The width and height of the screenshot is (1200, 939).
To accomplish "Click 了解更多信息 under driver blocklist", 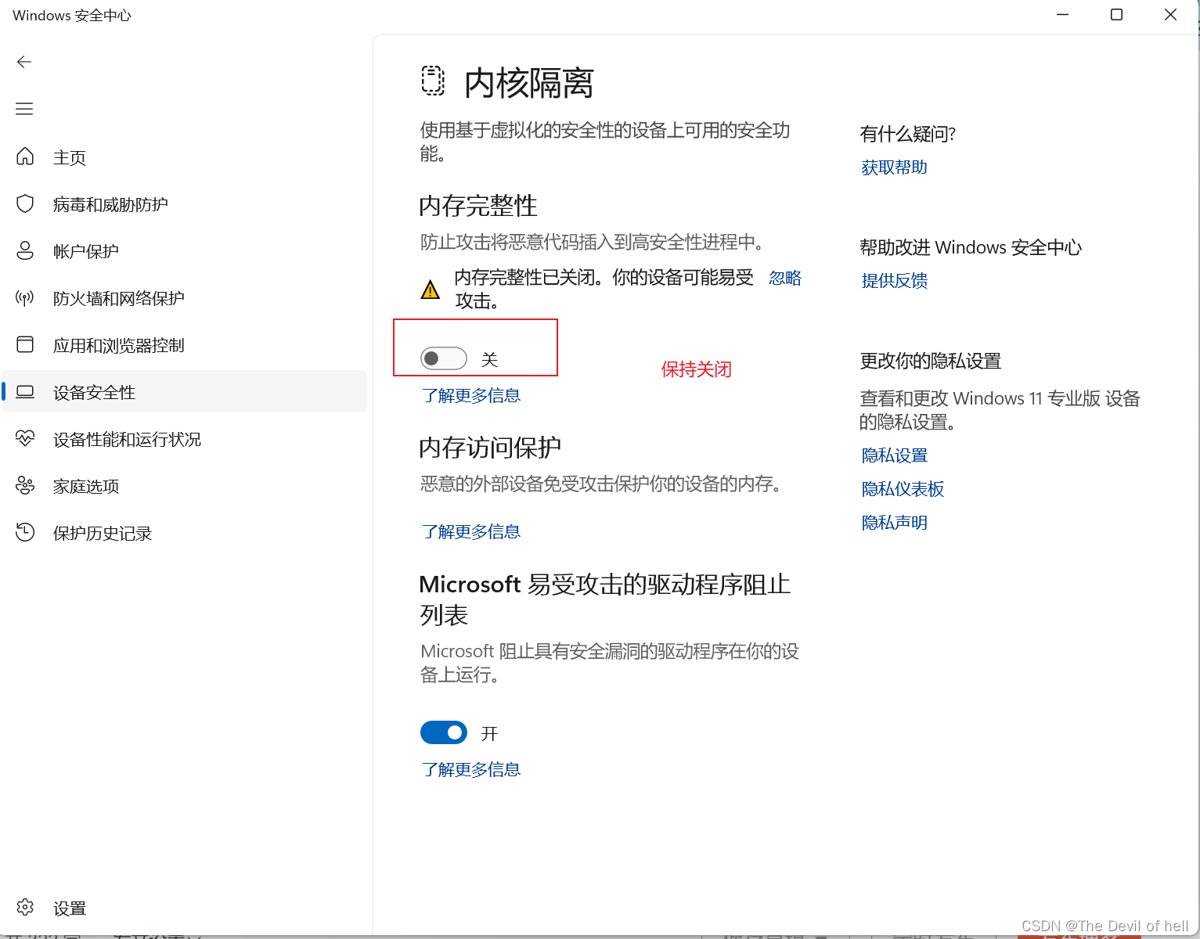I will click(x=471, y=769).
